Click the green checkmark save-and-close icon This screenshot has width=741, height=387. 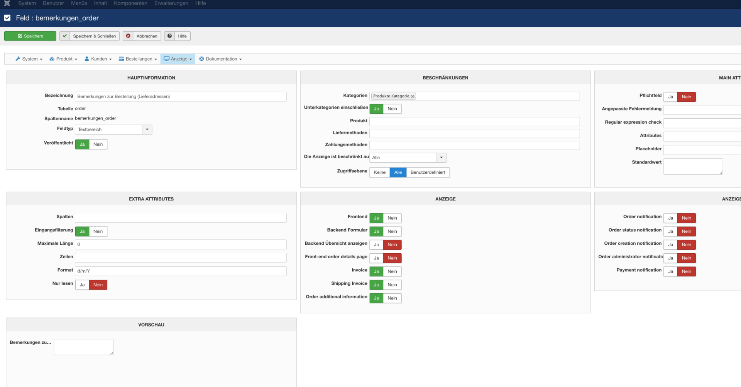(x=65, y=36)
